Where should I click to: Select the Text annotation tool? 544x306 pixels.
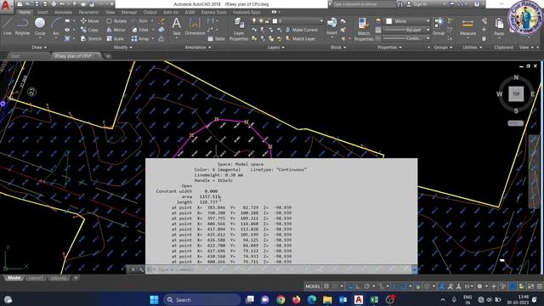click(177, 26)
